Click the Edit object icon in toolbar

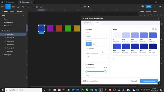click(80, 7)
